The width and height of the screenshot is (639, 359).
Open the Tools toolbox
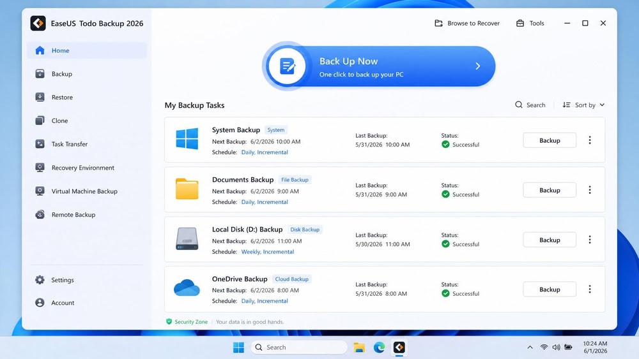[x=530, y=23]
